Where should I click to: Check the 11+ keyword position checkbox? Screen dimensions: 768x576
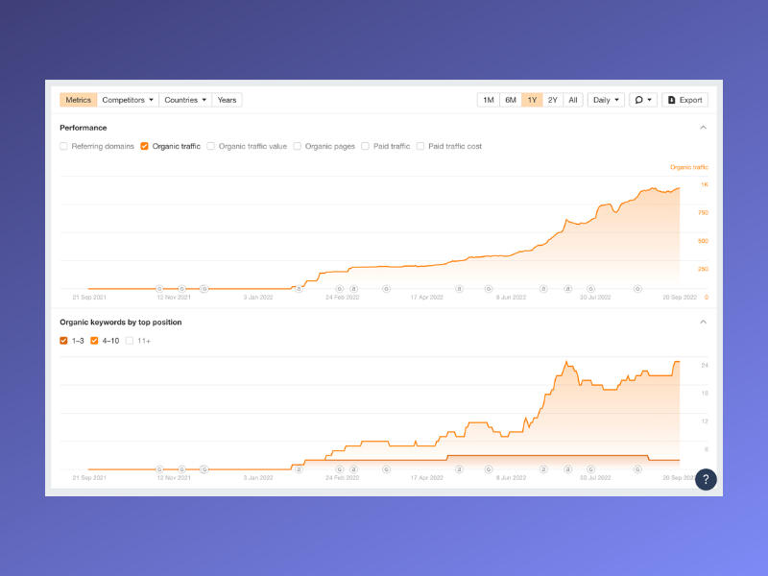(x=130, y=341)
